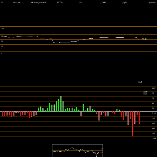The height and width of the screenshot is (157, 157).
Task: Click the 0.99 value label
Action: 145,92
